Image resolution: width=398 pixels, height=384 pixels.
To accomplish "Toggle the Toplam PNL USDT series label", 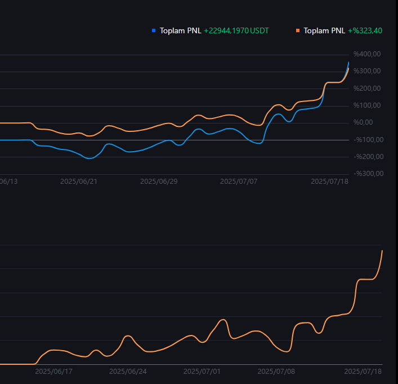I will pyautogui.click(x=181, y=31).
